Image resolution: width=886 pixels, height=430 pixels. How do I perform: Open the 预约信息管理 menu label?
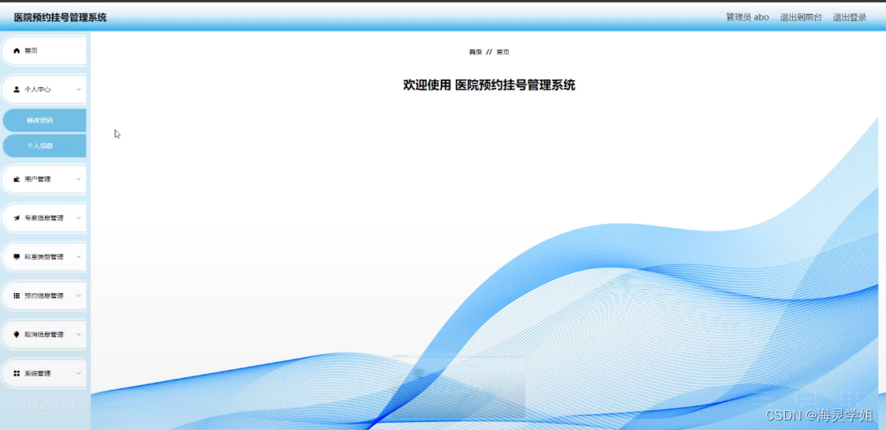point(44,295)
